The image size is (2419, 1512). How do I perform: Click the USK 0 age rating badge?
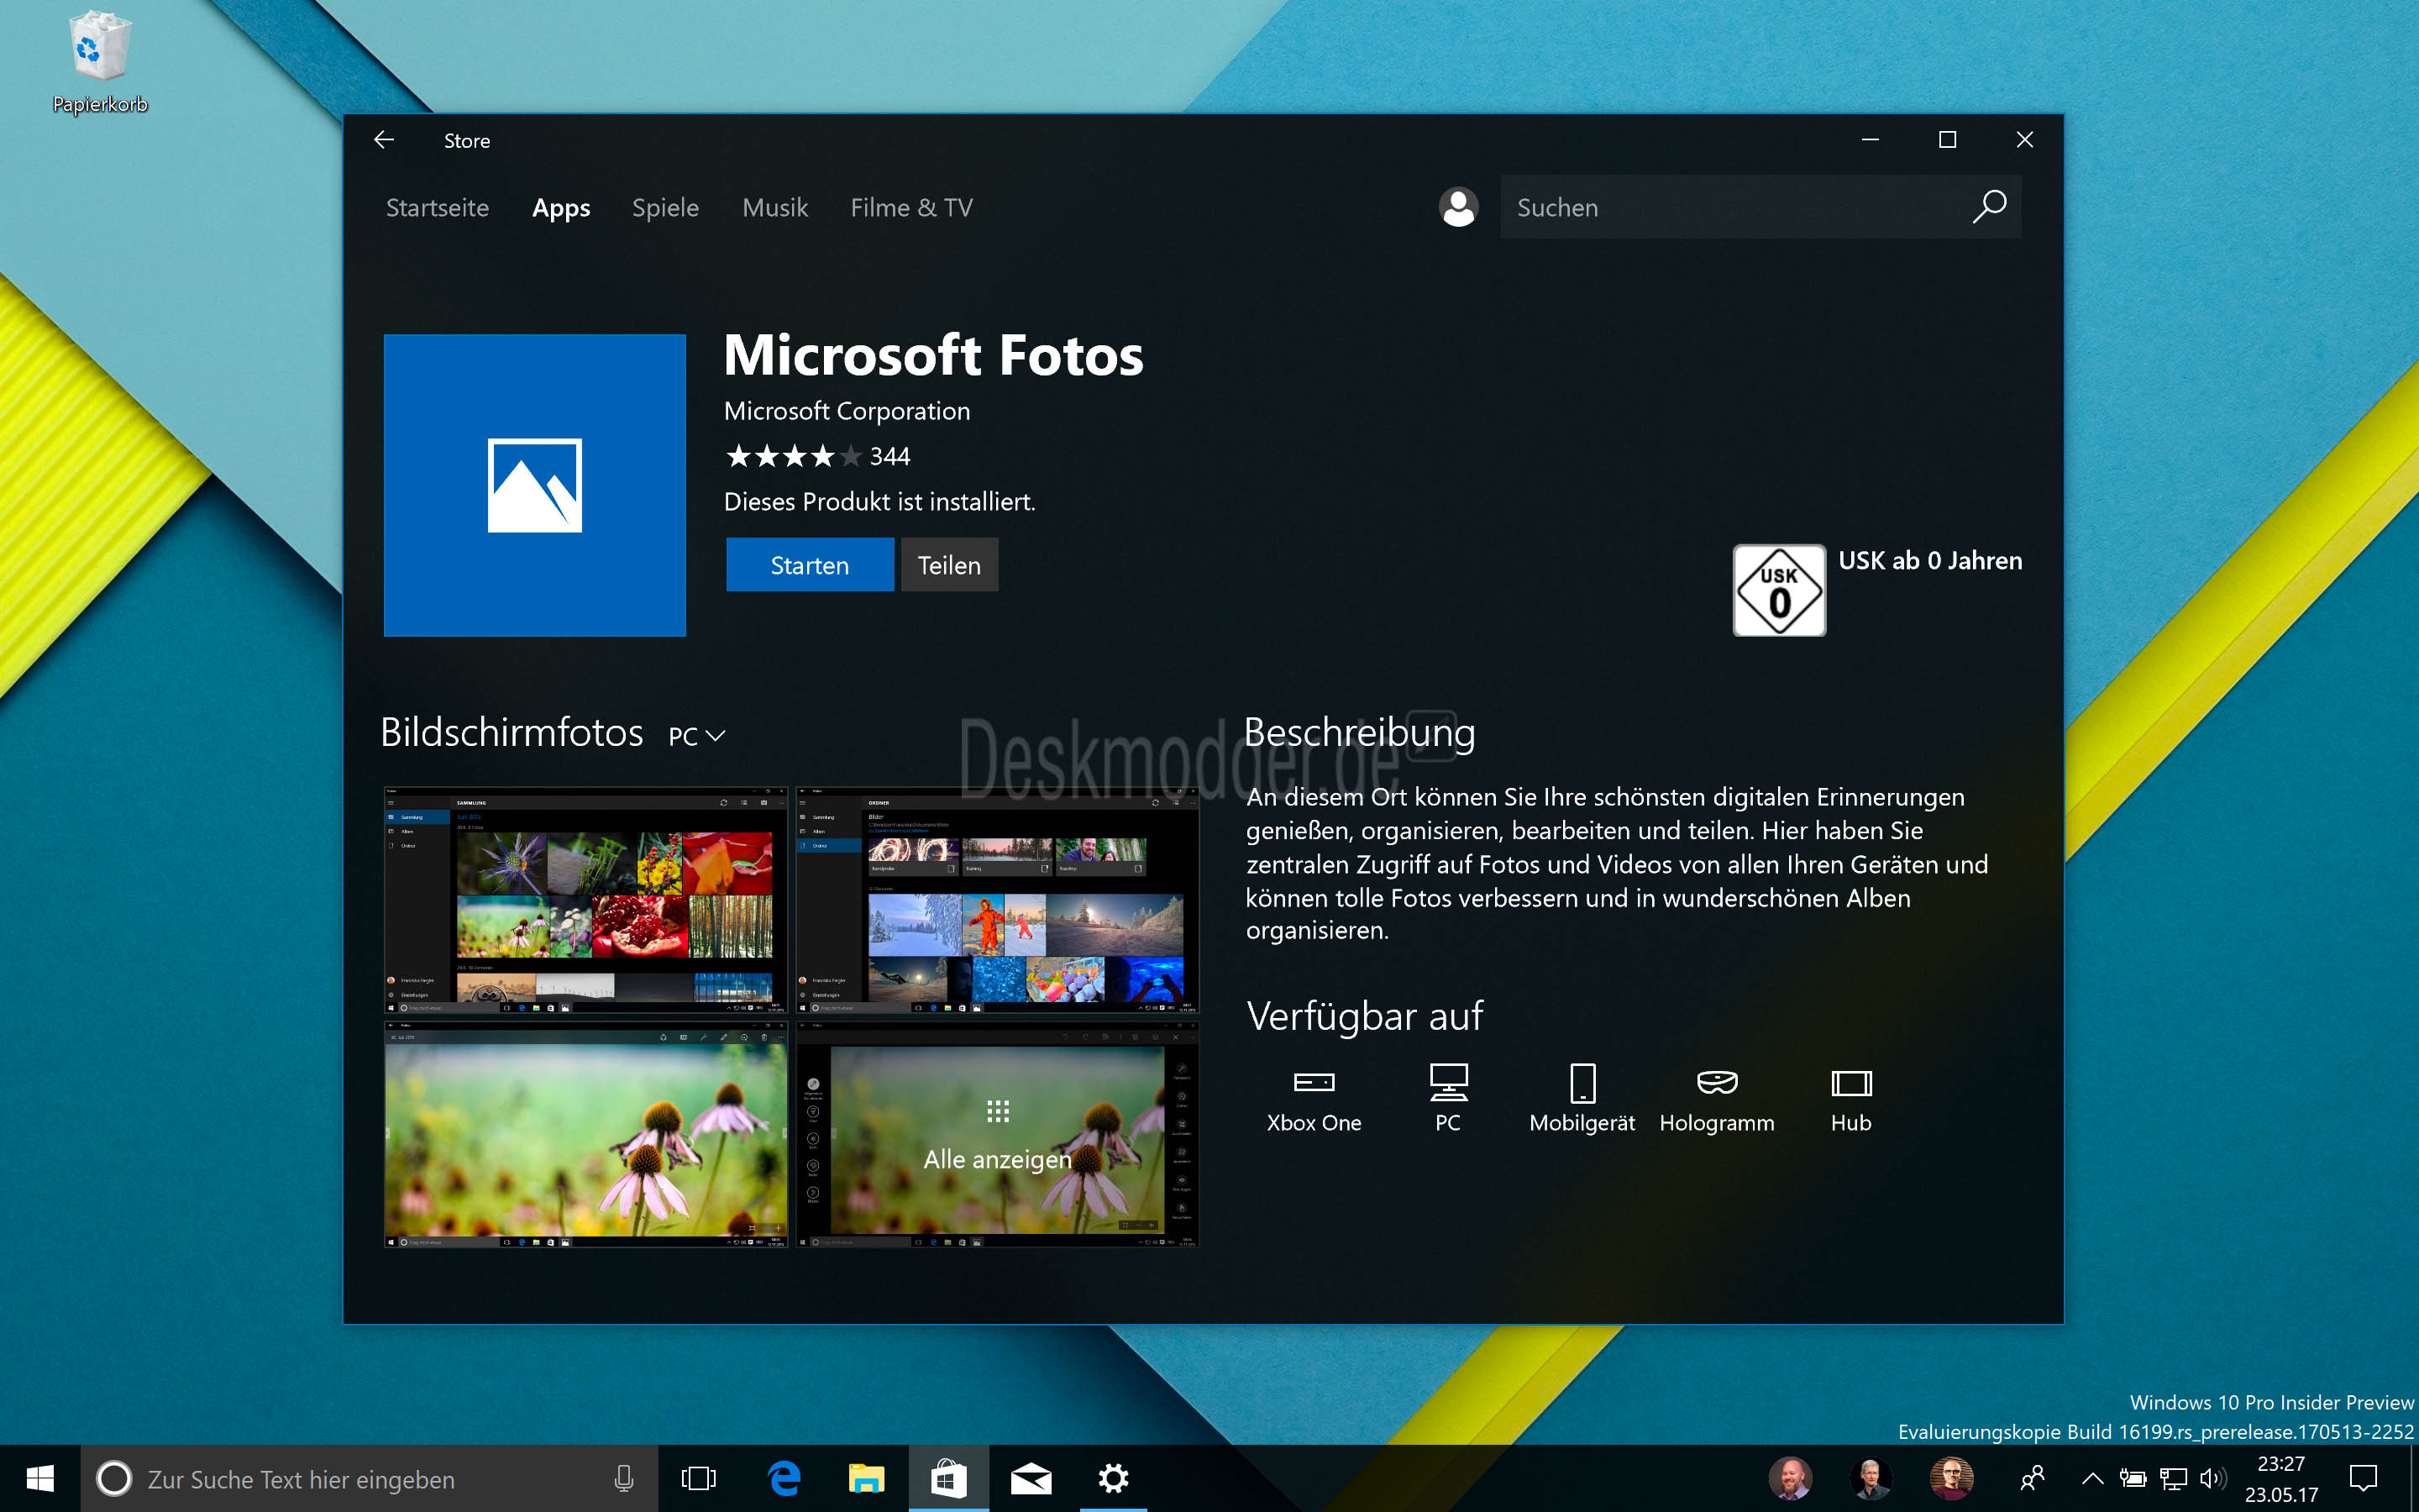point(1779,590)
